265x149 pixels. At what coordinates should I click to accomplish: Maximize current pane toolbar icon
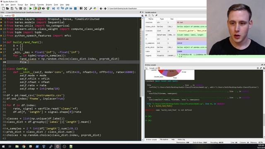tap(81, 8)
